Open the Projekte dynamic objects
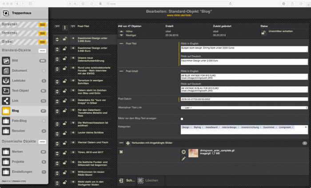This screenshot has height=188, width=311. pos(24,162)
